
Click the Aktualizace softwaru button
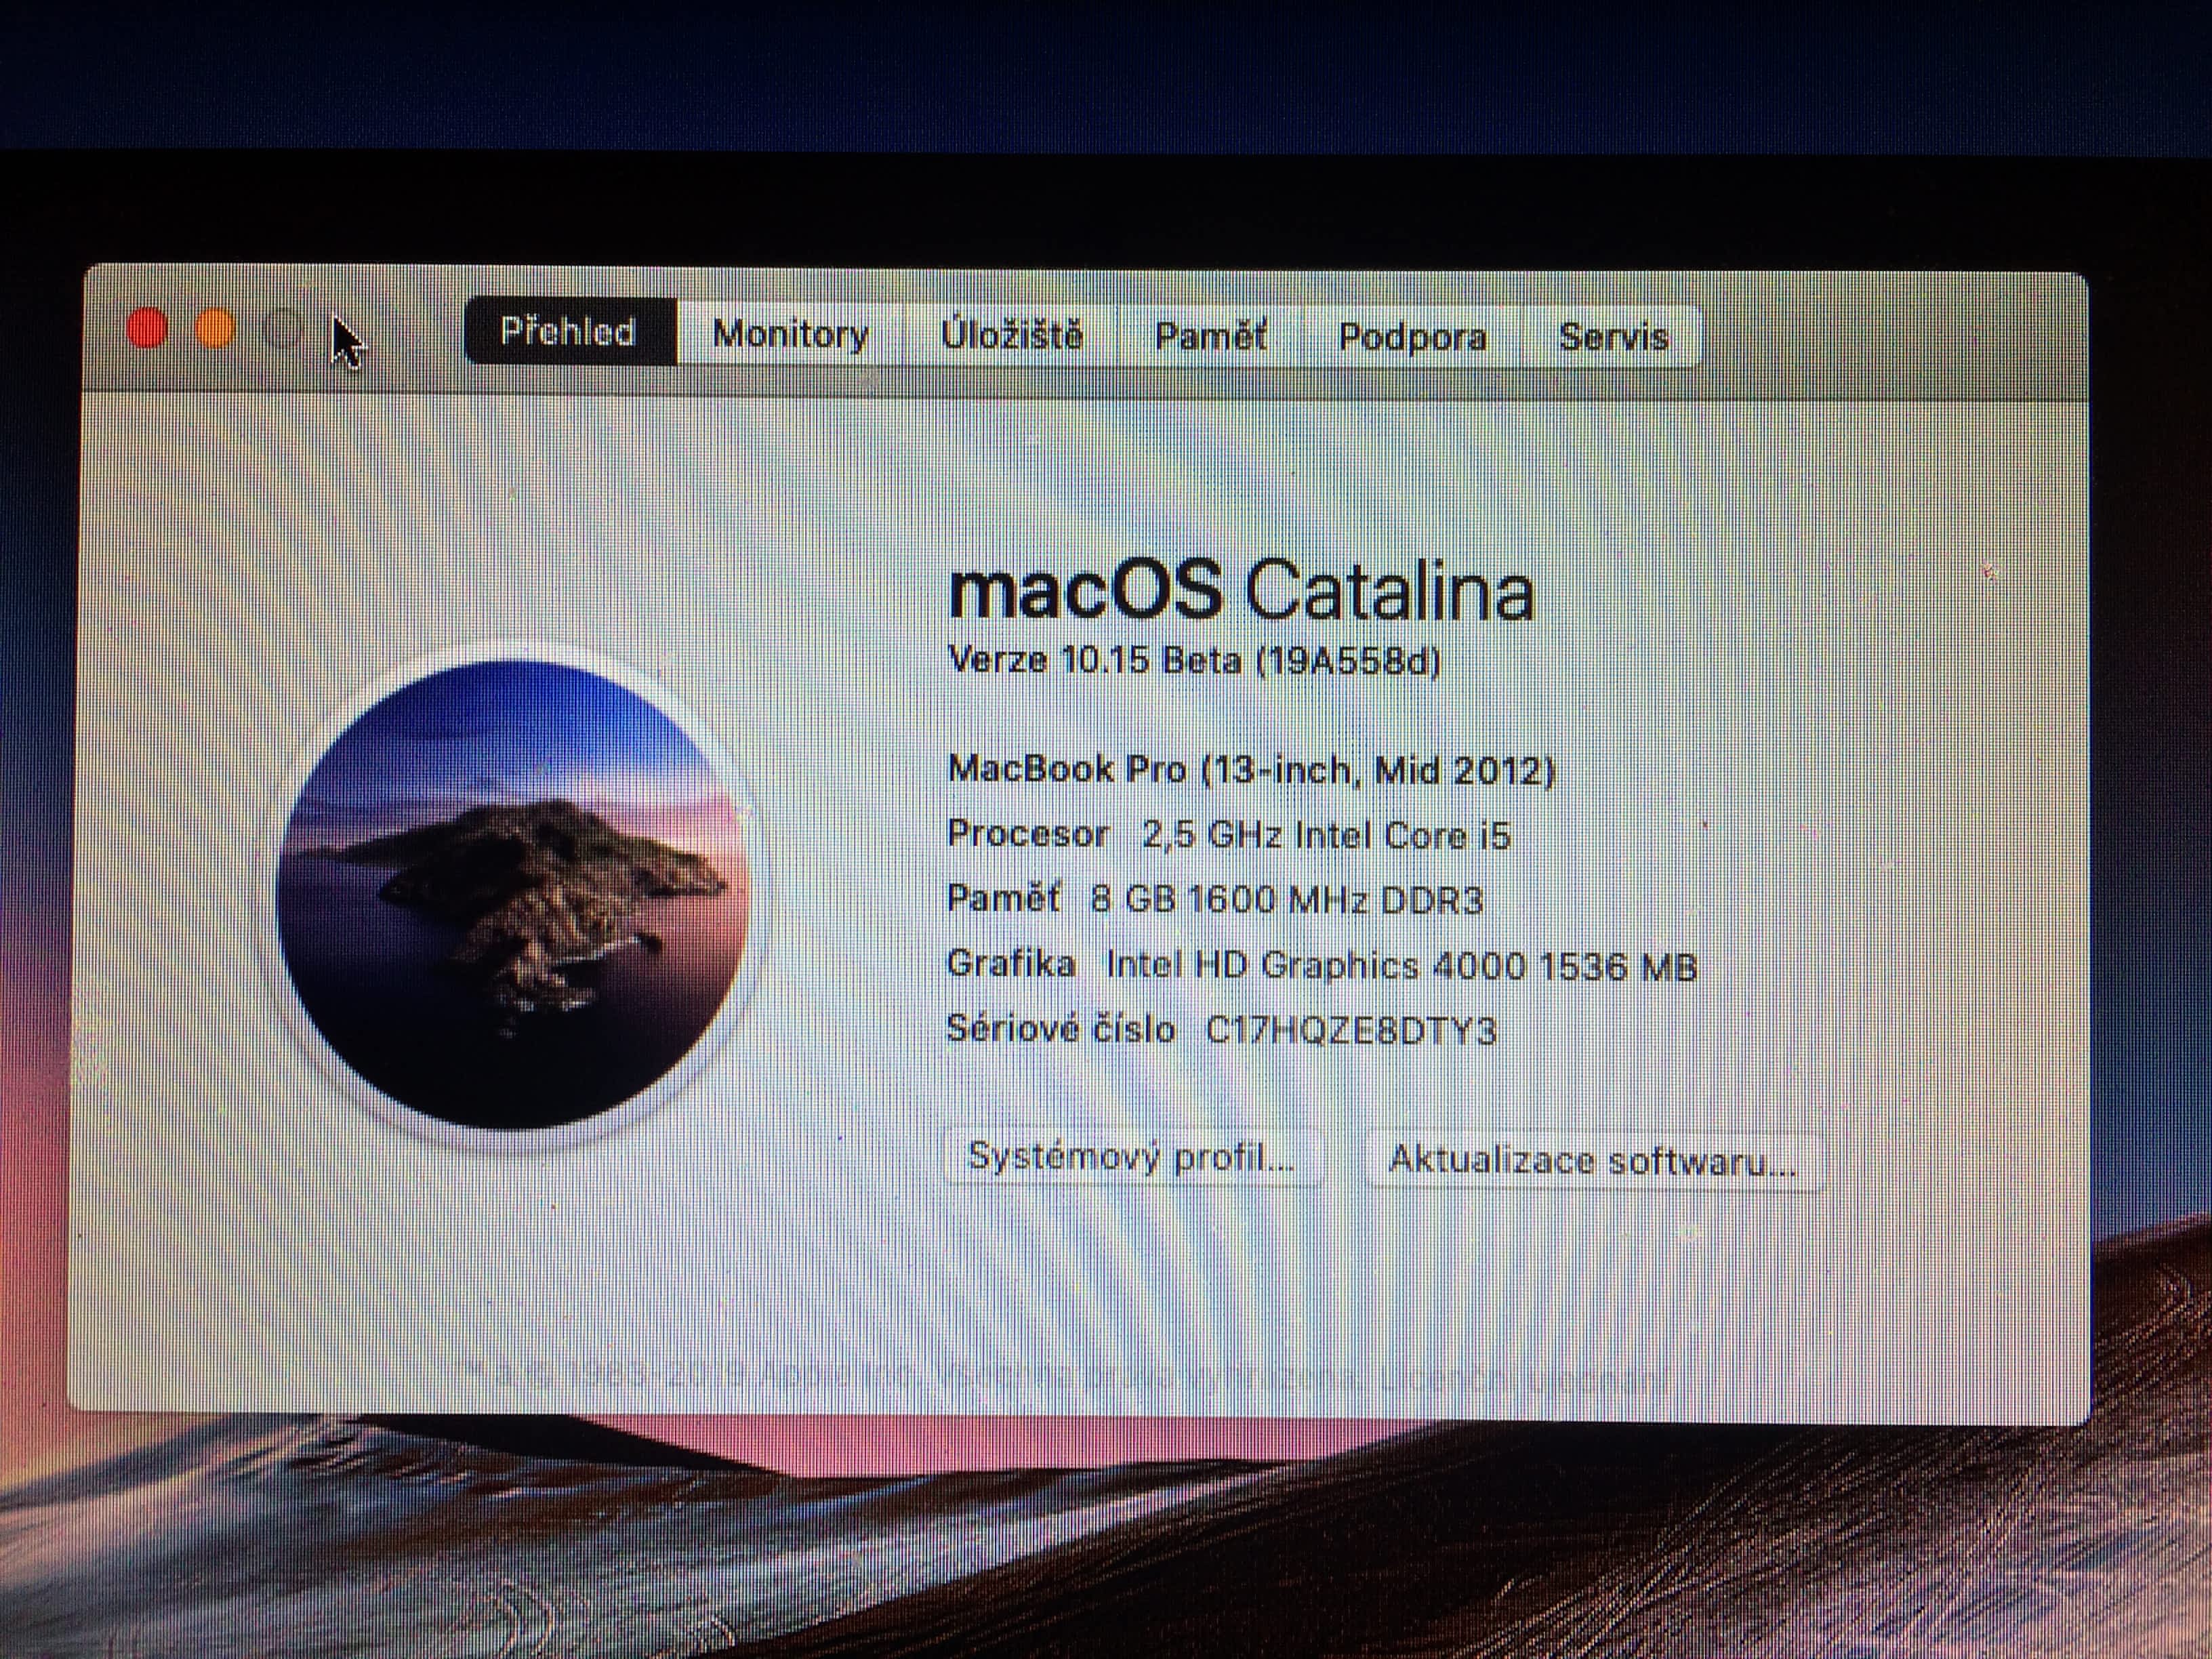coord(1592,1160)
